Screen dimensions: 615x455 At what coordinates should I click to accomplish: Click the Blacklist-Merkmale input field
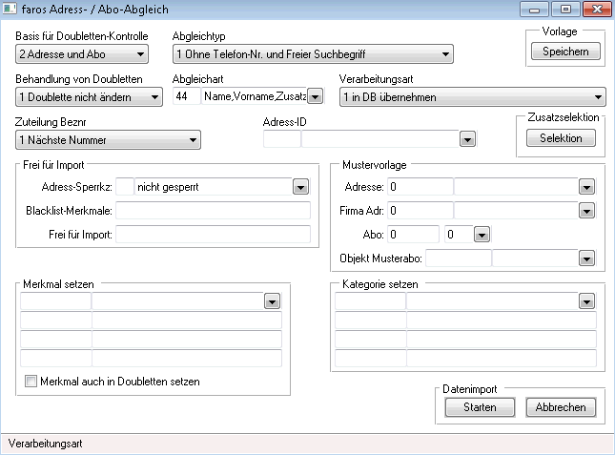[x=214, y=211]
